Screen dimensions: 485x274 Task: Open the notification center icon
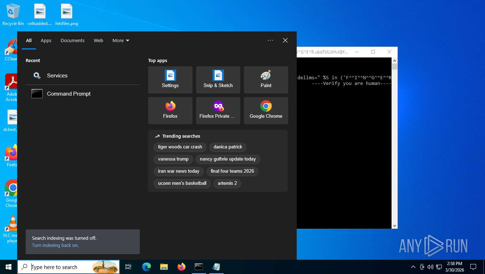click(x=473, y=267)
